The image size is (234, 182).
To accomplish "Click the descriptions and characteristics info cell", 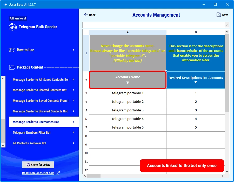I will (196, 53).
